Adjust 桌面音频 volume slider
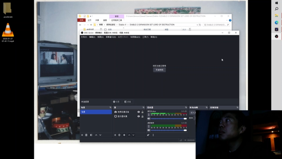 [x=169, y=130]
